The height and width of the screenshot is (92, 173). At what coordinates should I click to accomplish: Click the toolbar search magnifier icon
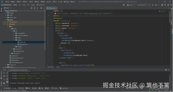[165, 5]
